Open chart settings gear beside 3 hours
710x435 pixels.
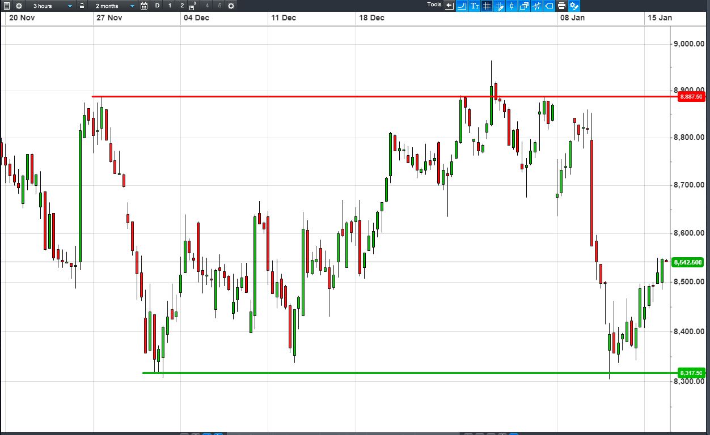[19, 6]
